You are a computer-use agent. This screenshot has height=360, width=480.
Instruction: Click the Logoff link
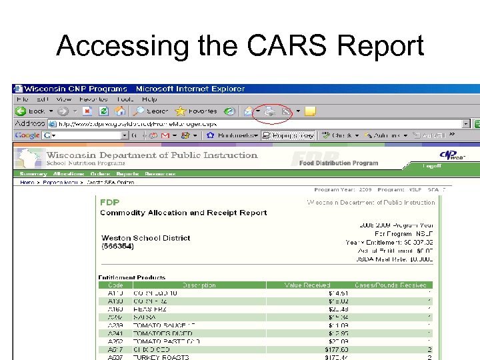(432, 166)
